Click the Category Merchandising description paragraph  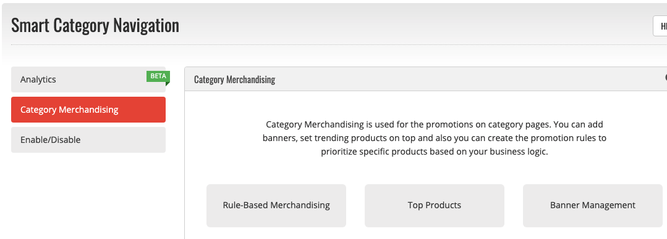(x=435, y=138)
